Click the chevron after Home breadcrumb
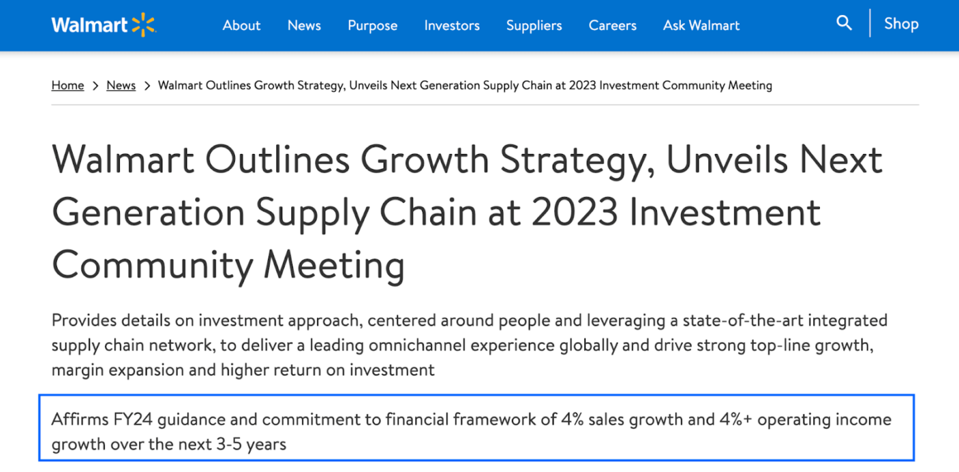 click(95, 86)
